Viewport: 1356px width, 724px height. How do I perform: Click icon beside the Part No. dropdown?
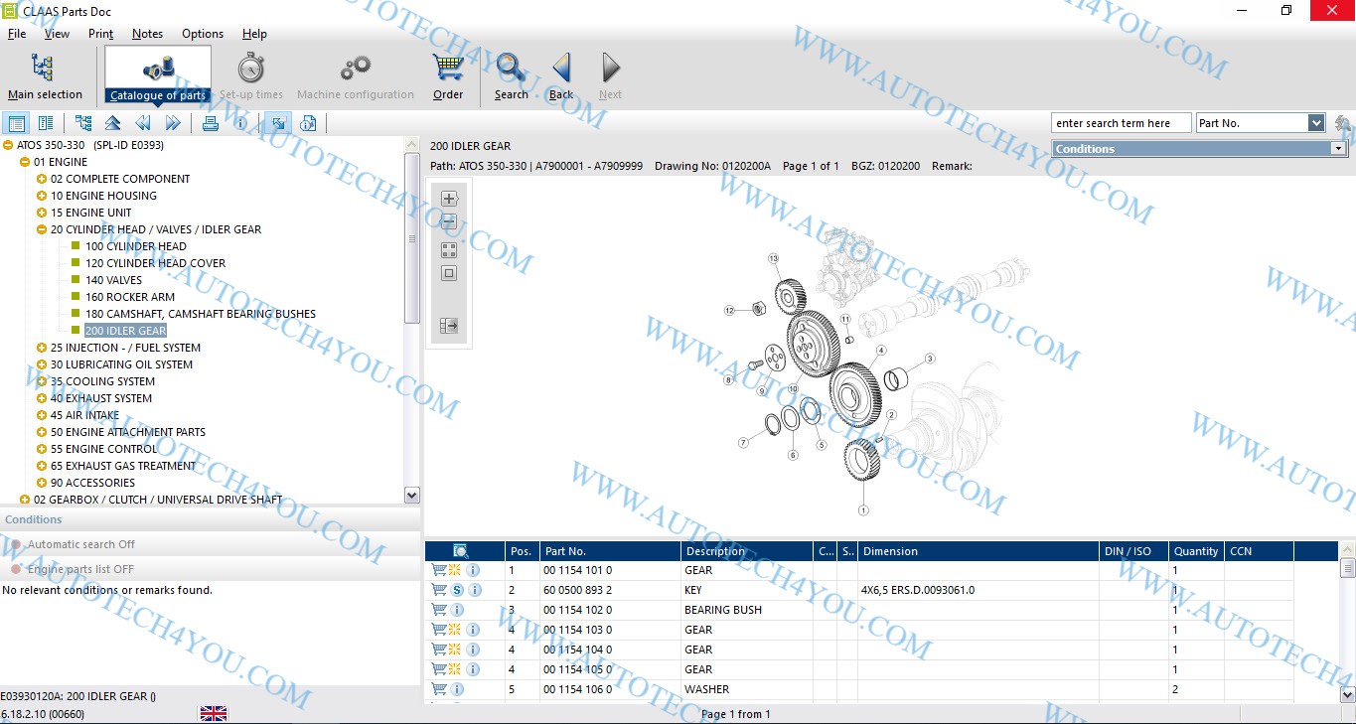click(1343, 123)
